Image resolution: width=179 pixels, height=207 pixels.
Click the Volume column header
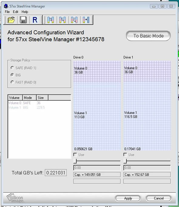15,98
